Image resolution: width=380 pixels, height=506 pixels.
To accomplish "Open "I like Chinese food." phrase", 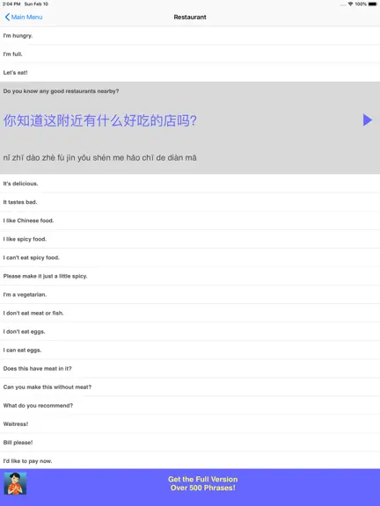I will coord(190,220).
